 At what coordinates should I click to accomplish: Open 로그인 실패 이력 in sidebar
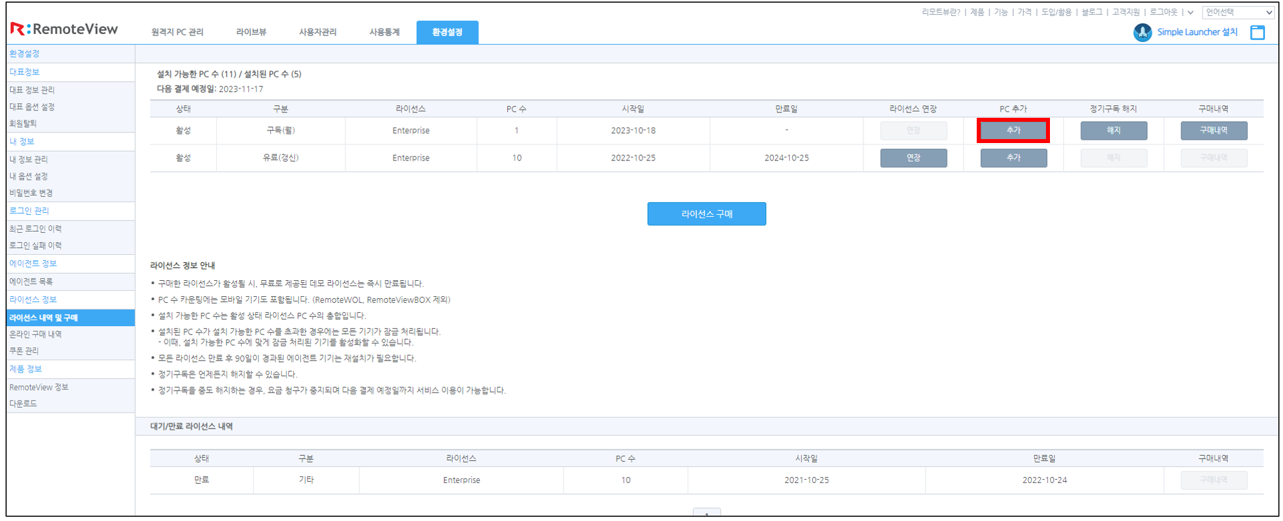coord(35,246)
